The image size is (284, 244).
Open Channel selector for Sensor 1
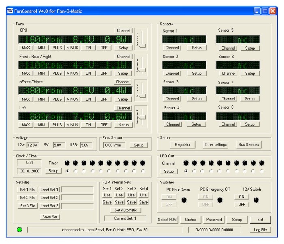[x=172, y=48]
